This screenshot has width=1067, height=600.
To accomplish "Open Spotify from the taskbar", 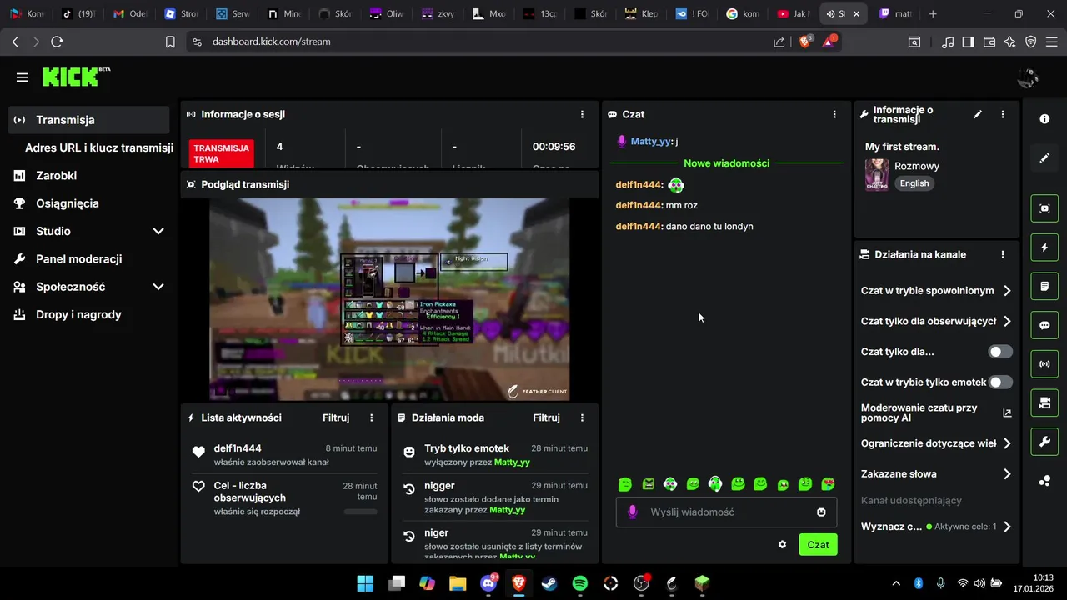I will click(580, 583).
